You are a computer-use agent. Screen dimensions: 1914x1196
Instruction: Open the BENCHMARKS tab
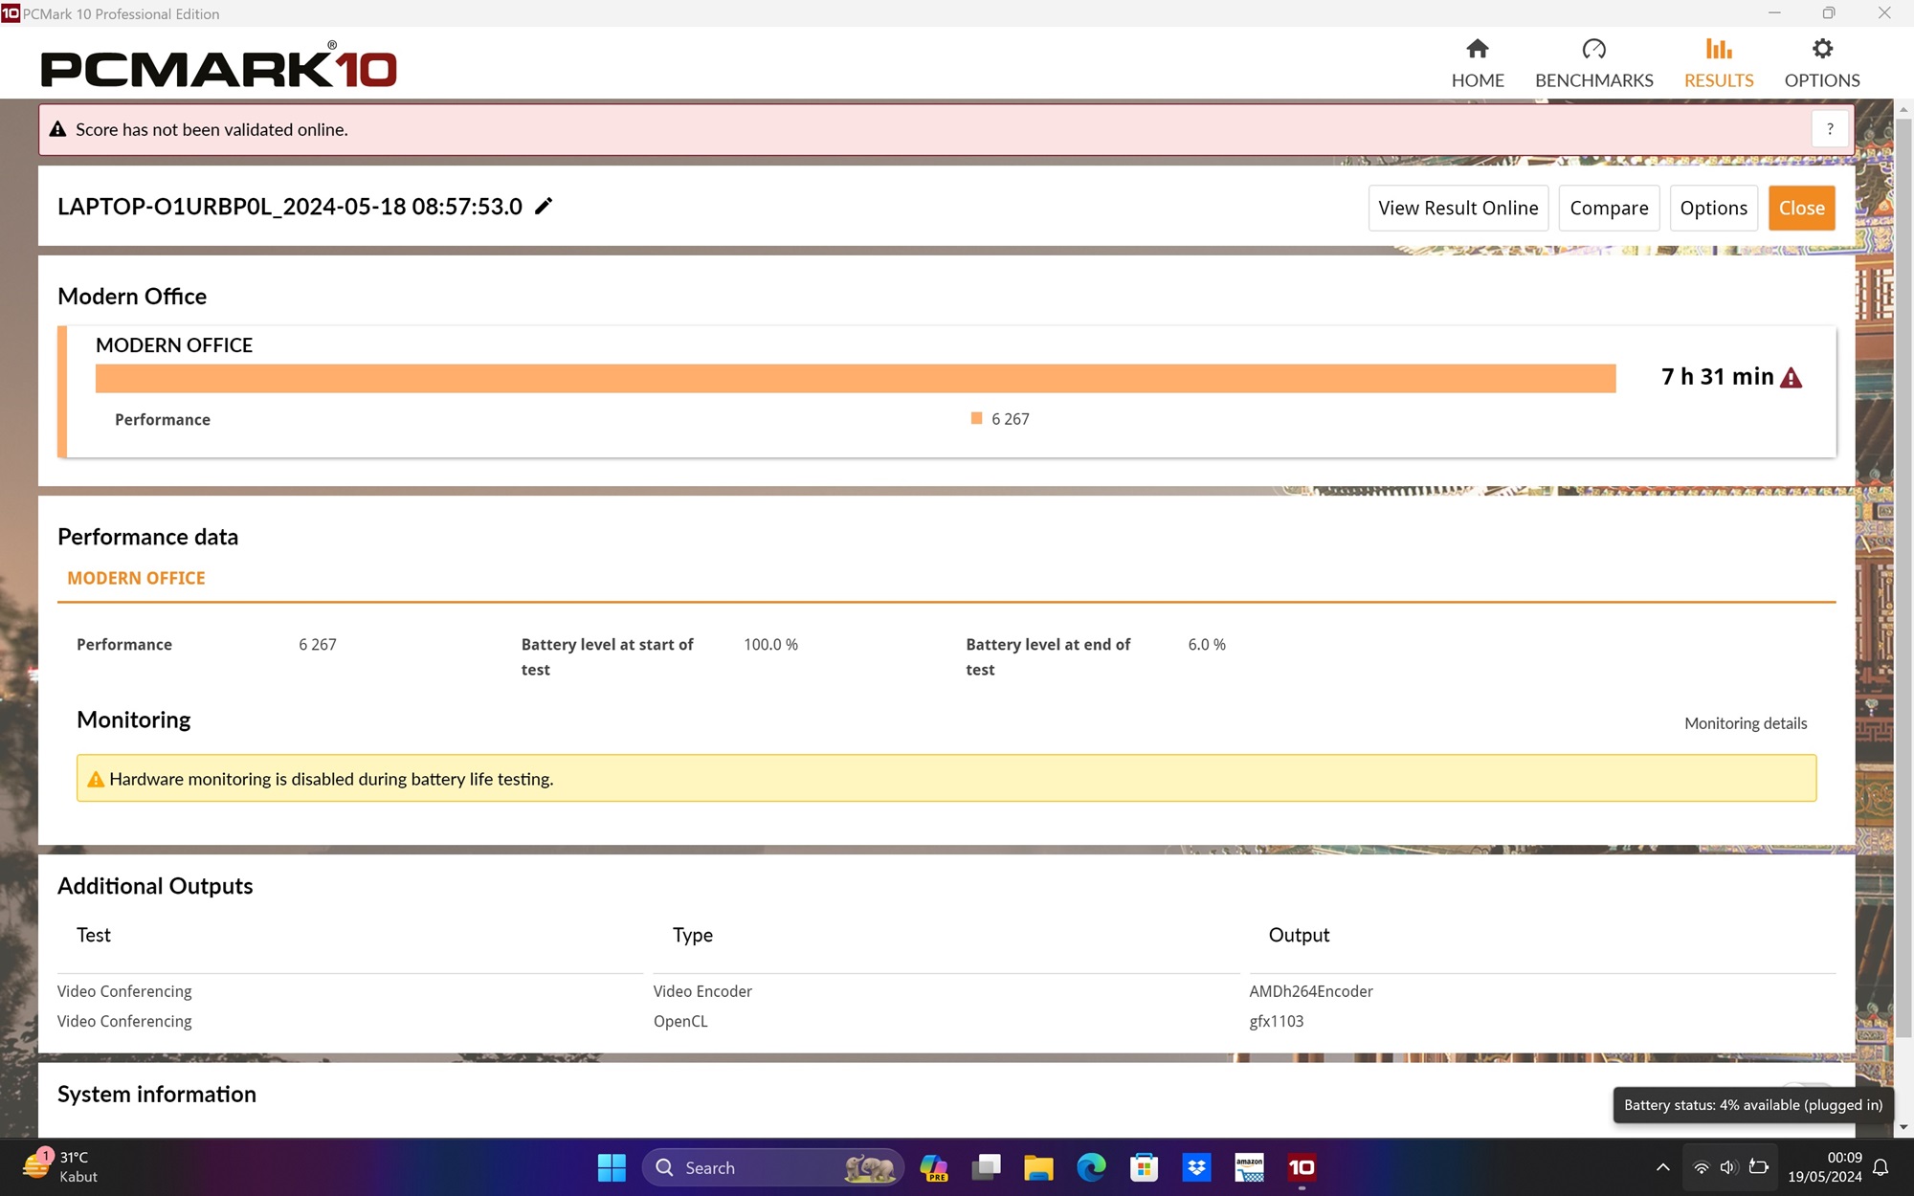coord(1593,63)
